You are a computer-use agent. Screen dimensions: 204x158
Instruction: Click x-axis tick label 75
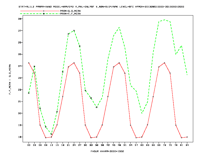tap(170, 145)
